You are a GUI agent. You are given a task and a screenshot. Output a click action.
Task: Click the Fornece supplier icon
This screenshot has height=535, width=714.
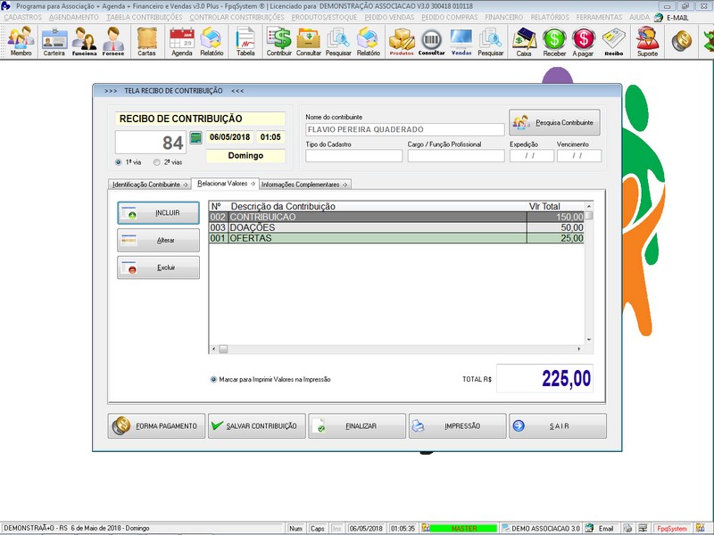click(113, 41)
